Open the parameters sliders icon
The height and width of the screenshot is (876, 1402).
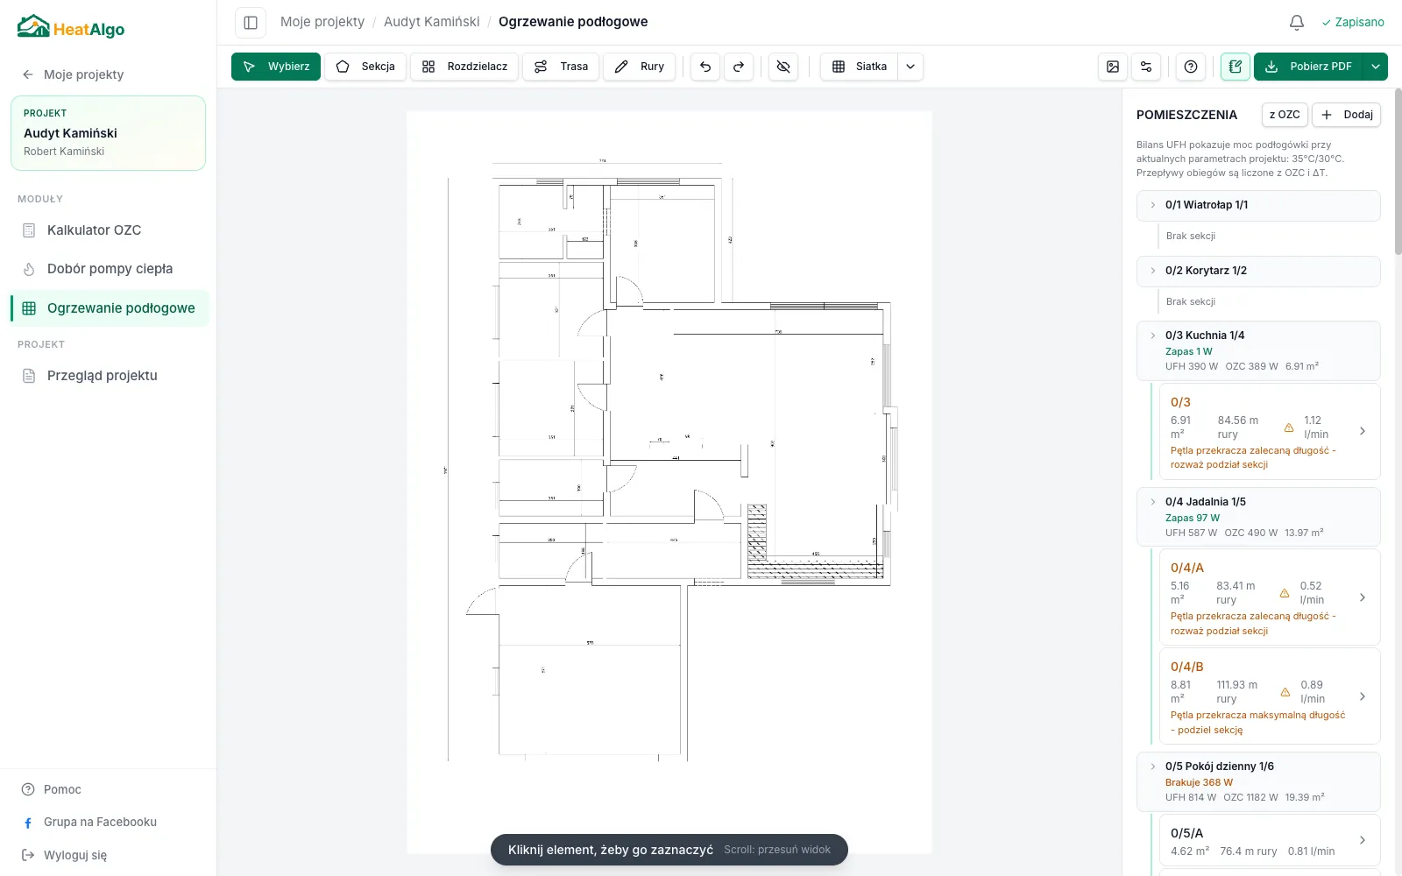(x=1146, y=67)
